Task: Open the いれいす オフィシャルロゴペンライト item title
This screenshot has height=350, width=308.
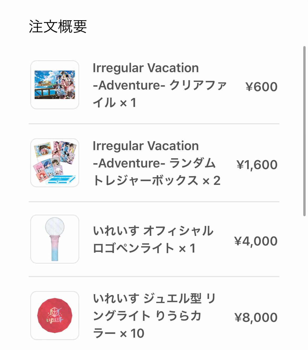Action: tap(153, 239)
